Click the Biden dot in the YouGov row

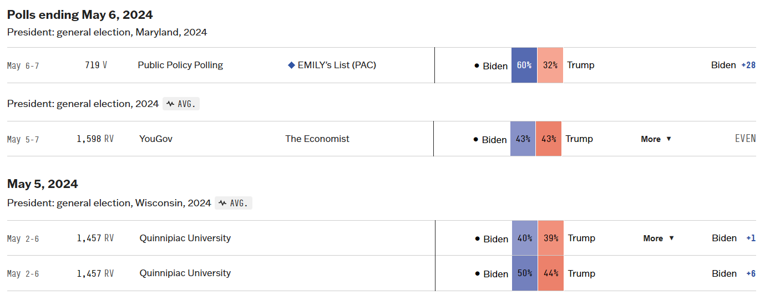[475, 139]
